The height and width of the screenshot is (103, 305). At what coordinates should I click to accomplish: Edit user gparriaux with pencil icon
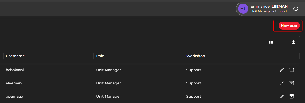click(x=282, y=96)
